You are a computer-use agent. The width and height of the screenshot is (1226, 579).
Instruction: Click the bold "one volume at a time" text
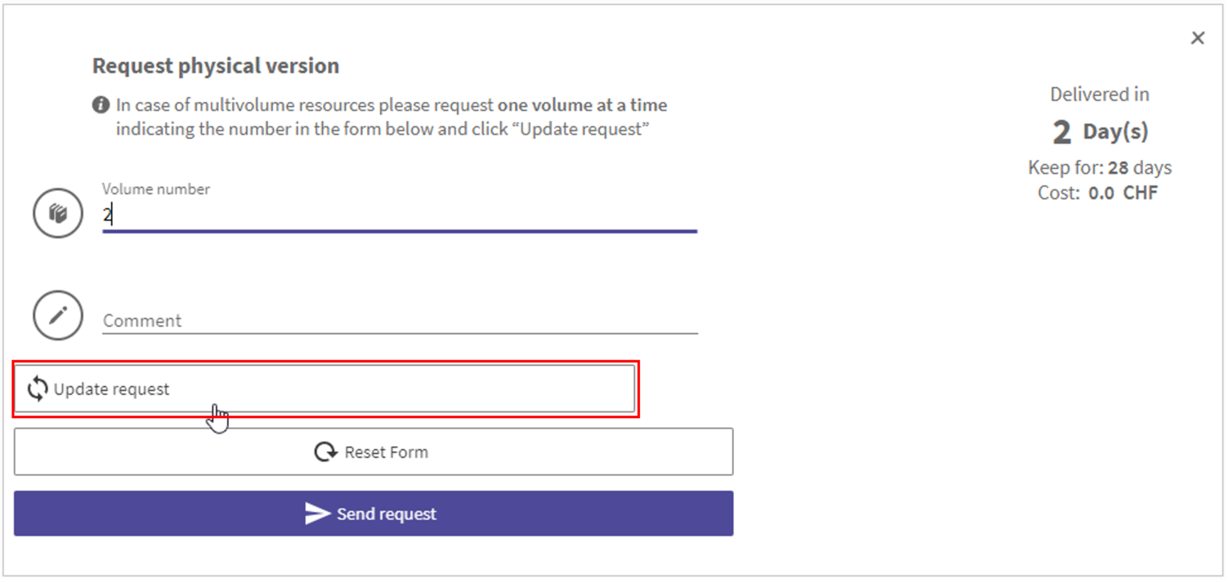pyautogui.click(x=582, y=105)
